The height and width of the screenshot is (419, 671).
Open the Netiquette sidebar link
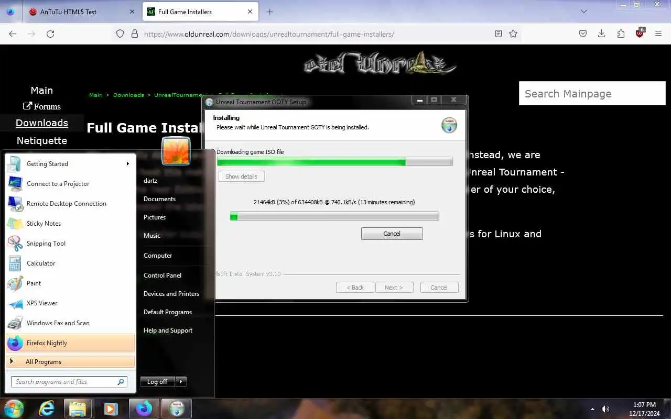tap(42, 140)
